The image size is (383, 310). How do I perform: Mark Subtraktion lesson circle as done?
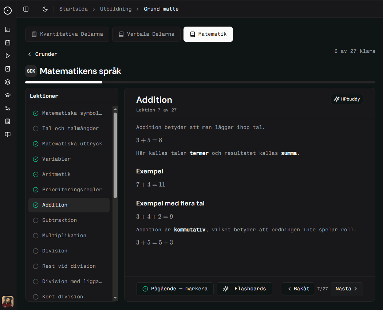[x=36, y=220]
